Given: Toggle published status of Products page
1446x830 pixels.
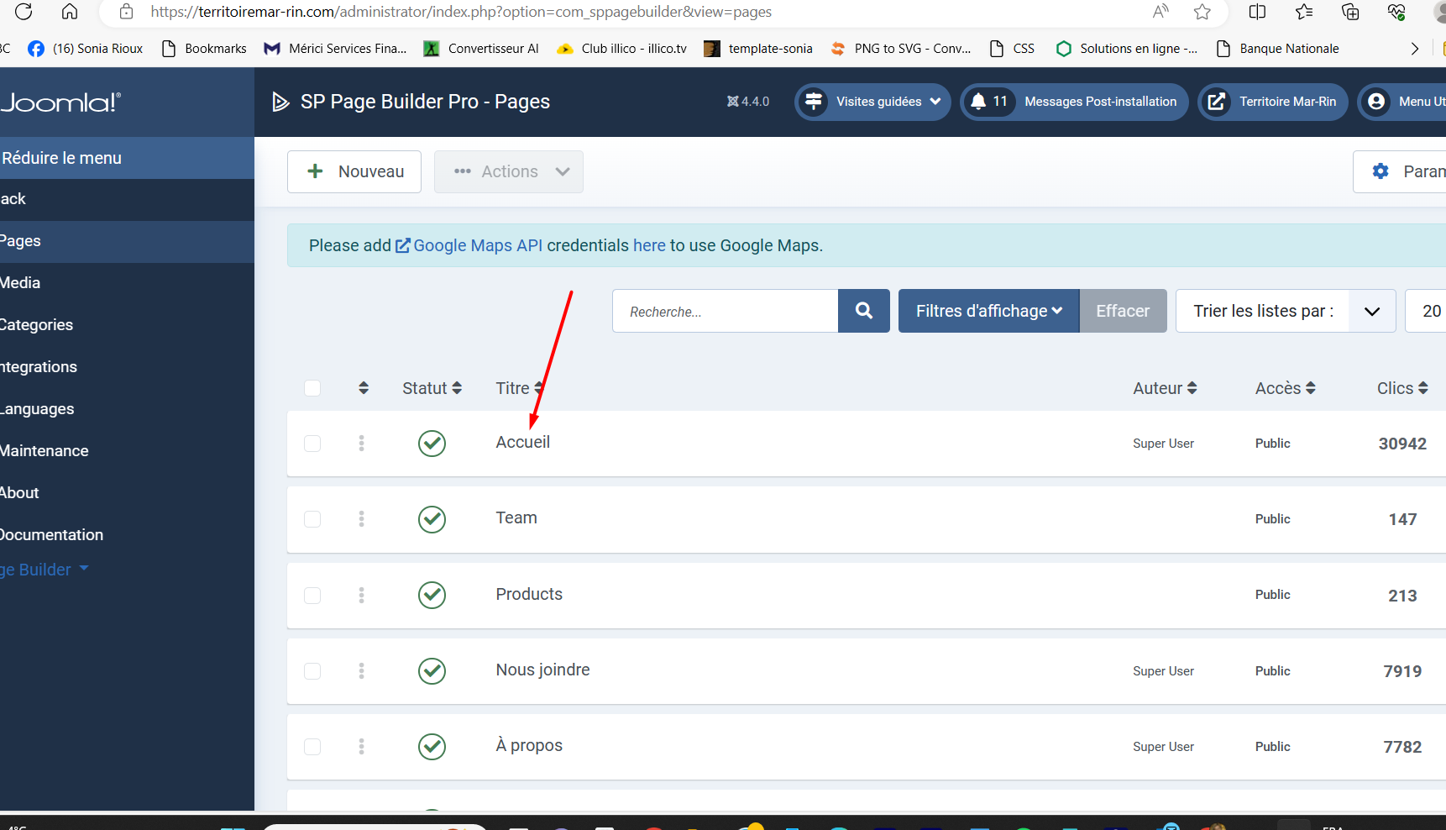Looking at the screenshot, I should [x=432, y=595].
